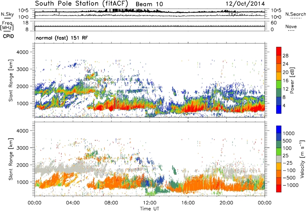This screenshot has height=211, width=306.
Task: Click the normal (fast) 151 RF text
Action: (62, 38)
